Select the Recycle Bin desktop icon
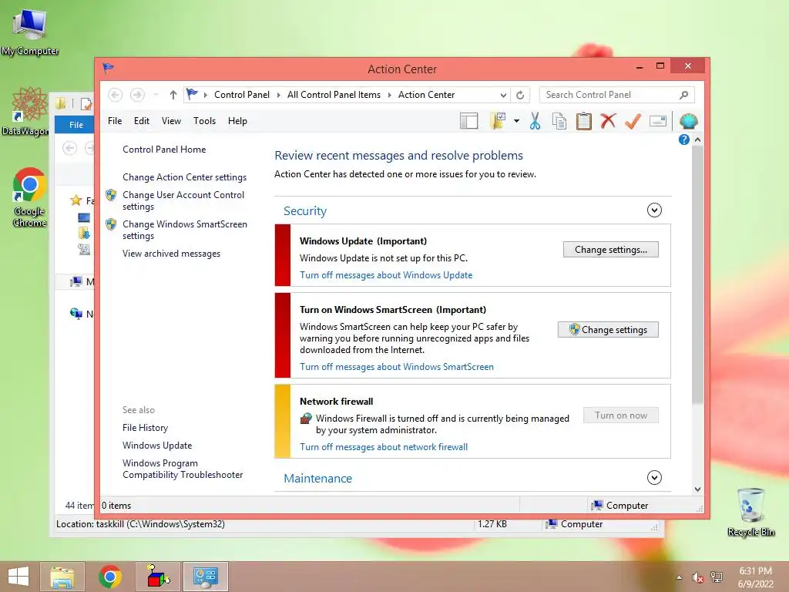The height and width of the screenshot is (592, 789). coord(750,513)
